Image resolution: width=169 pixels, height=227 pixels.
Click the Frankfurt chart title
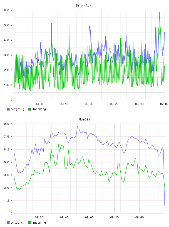click(x=84, y=6)
